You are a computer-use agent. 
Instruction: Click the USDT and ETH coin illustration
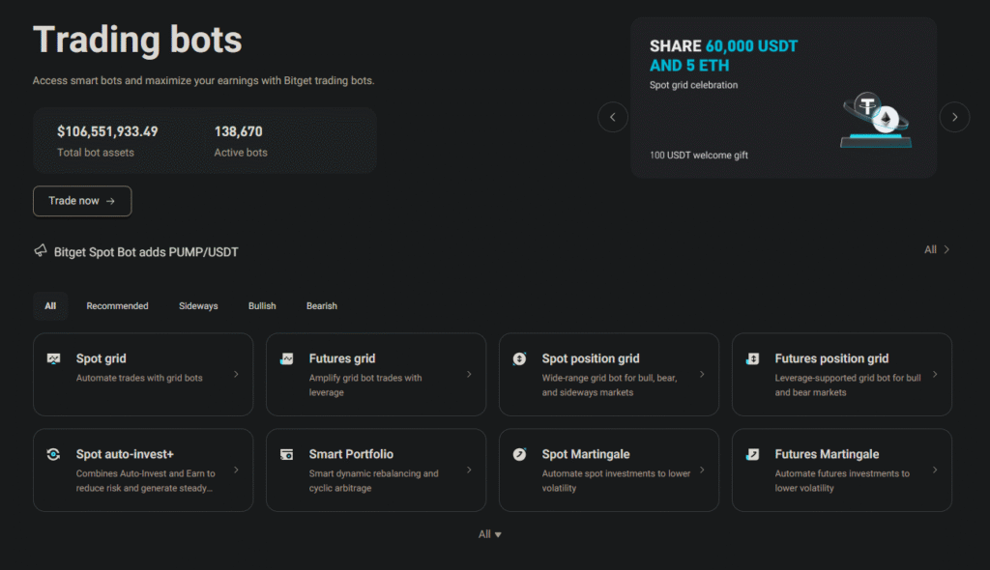tap(876, 120)
